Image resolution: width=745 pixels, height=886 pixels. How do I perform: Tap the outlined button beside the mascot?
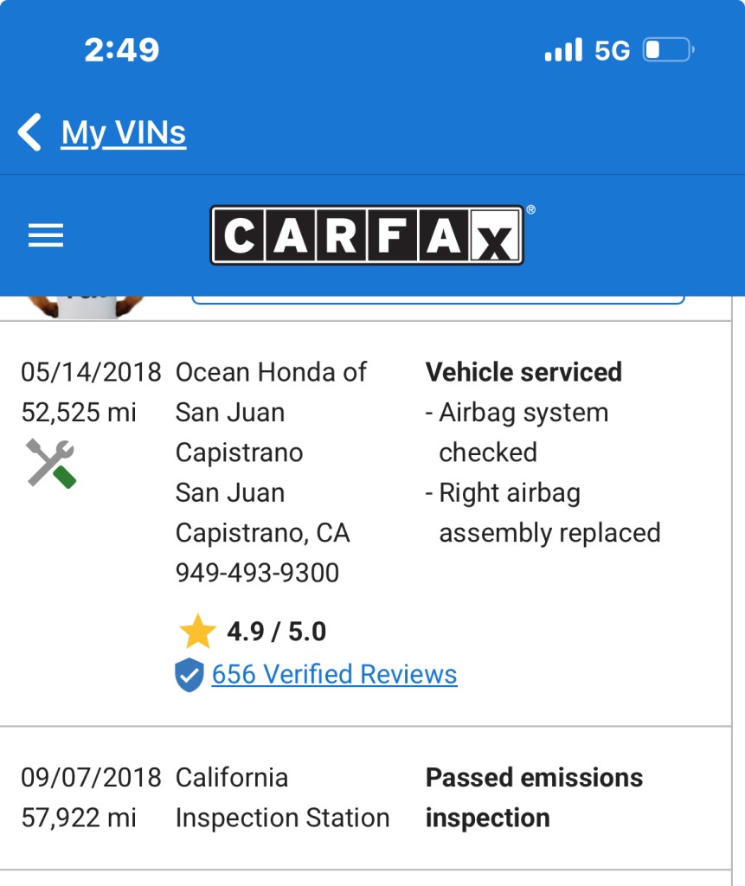click(x=438, y=300)
